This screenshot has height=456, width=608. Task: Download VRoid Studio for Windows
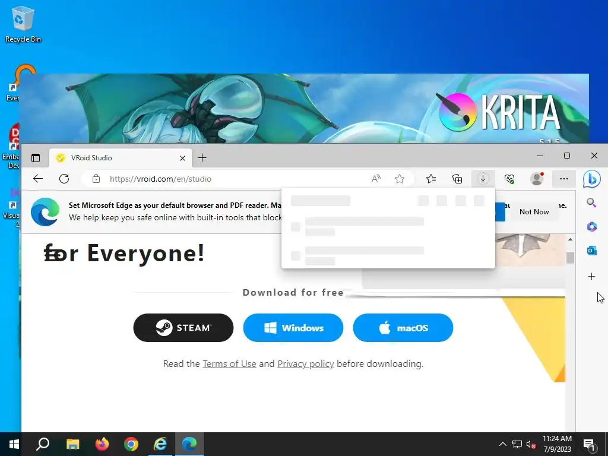click(x=293, y=328)
